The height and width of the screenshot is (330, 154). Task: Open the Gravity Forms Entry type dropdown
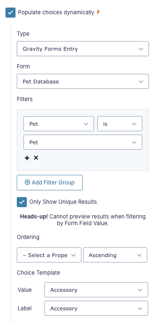[83, 49]
